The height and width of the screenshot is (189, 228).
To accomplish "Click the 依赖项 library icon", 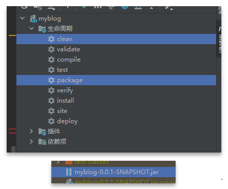I will click(x=42, y=142).
